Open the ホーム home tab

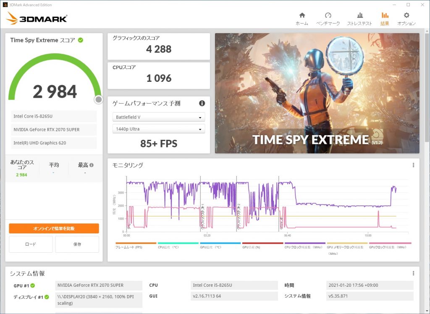[x=302, y=18]
